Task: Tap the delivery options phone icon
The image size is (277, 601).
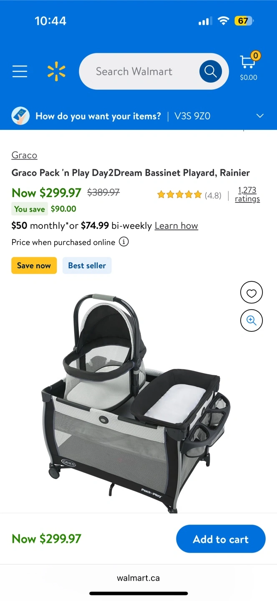Action: pos(20,116)
